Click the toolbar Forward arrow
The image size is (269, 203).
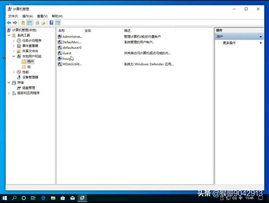tap(15, 23)
